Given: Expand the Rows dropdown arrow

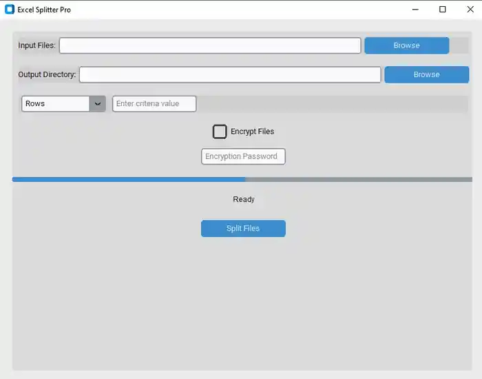Looking at the screenshot, I should pos(98,103).
